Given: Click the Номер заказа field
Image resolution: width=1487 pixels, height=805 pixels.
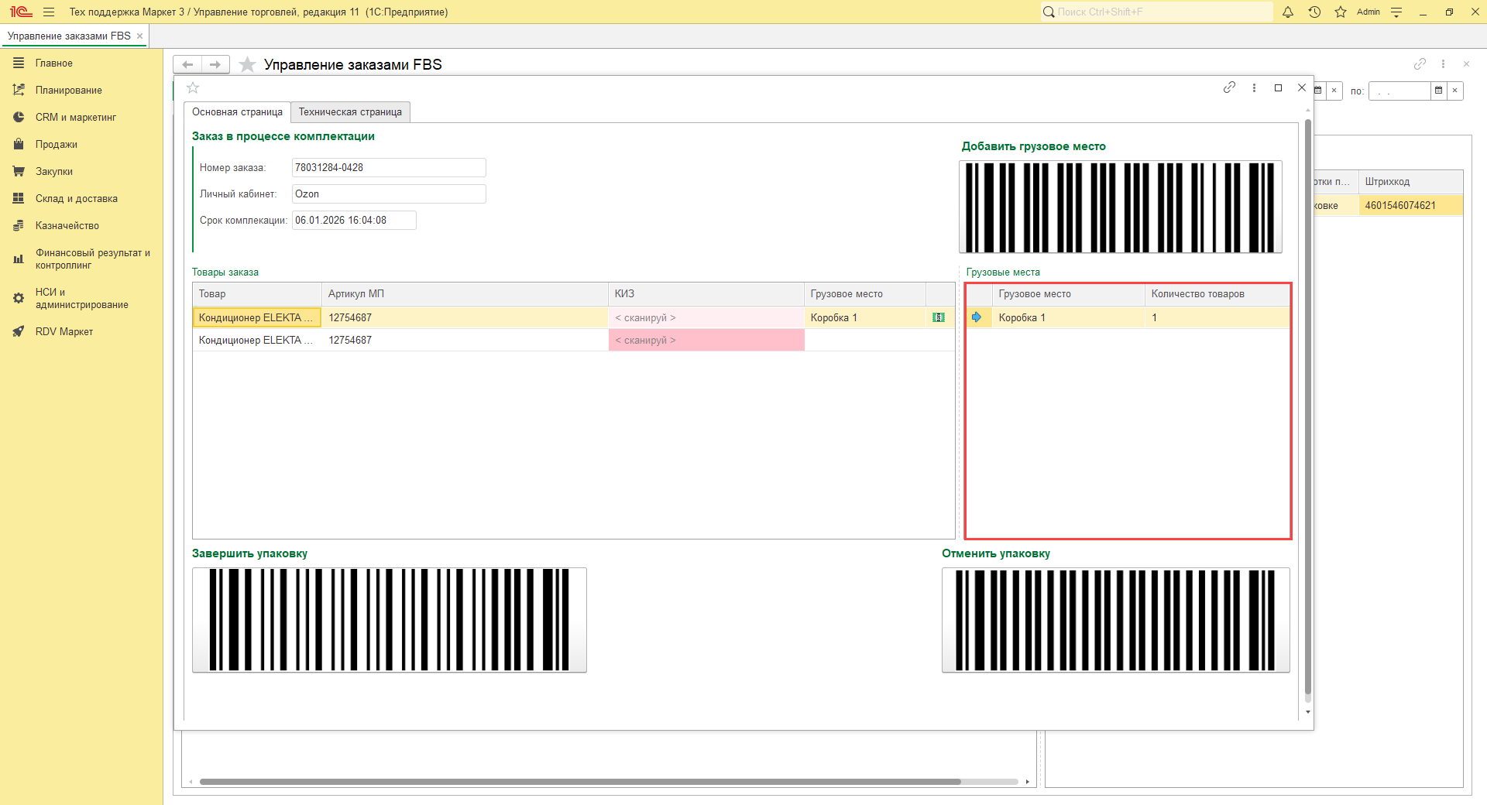Looking at the screenshot, I should (388, 168).
